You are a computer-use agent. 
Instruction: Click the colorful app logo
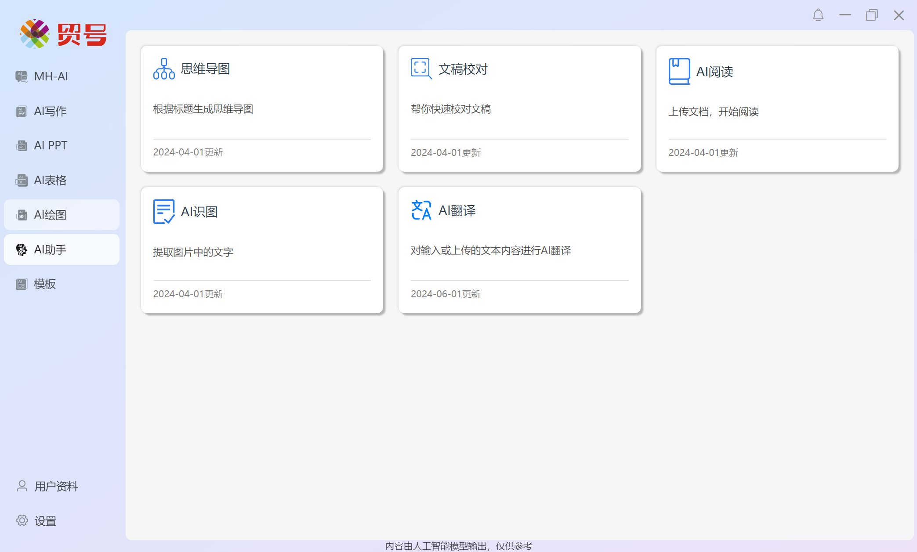pyautogui.click(x=35, y=34)
